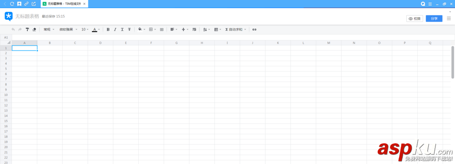Merge cells using the merge icon

162,29
